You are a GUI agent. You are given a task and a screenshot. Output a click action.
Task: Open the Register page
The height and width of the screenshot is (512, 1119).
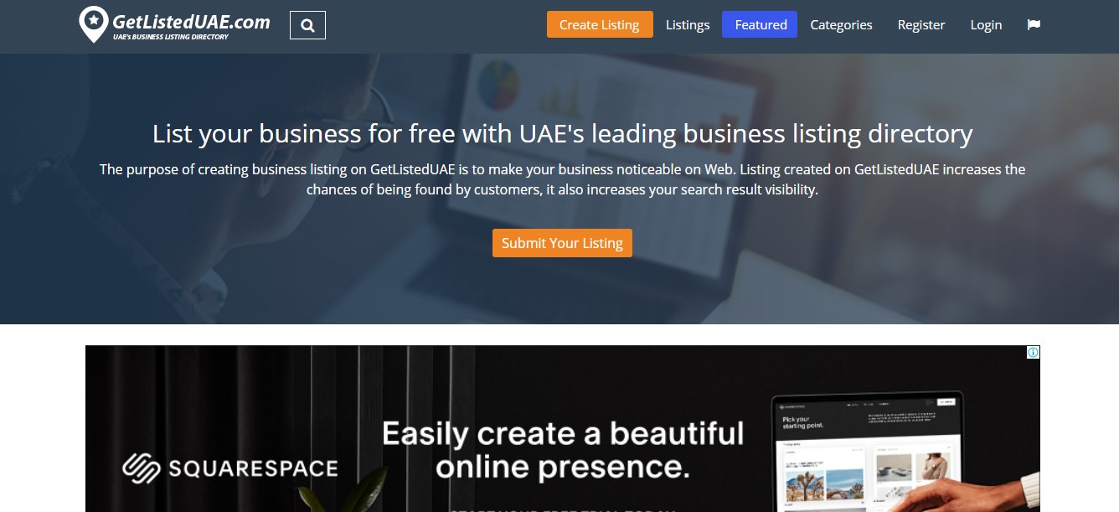point(921,24)
